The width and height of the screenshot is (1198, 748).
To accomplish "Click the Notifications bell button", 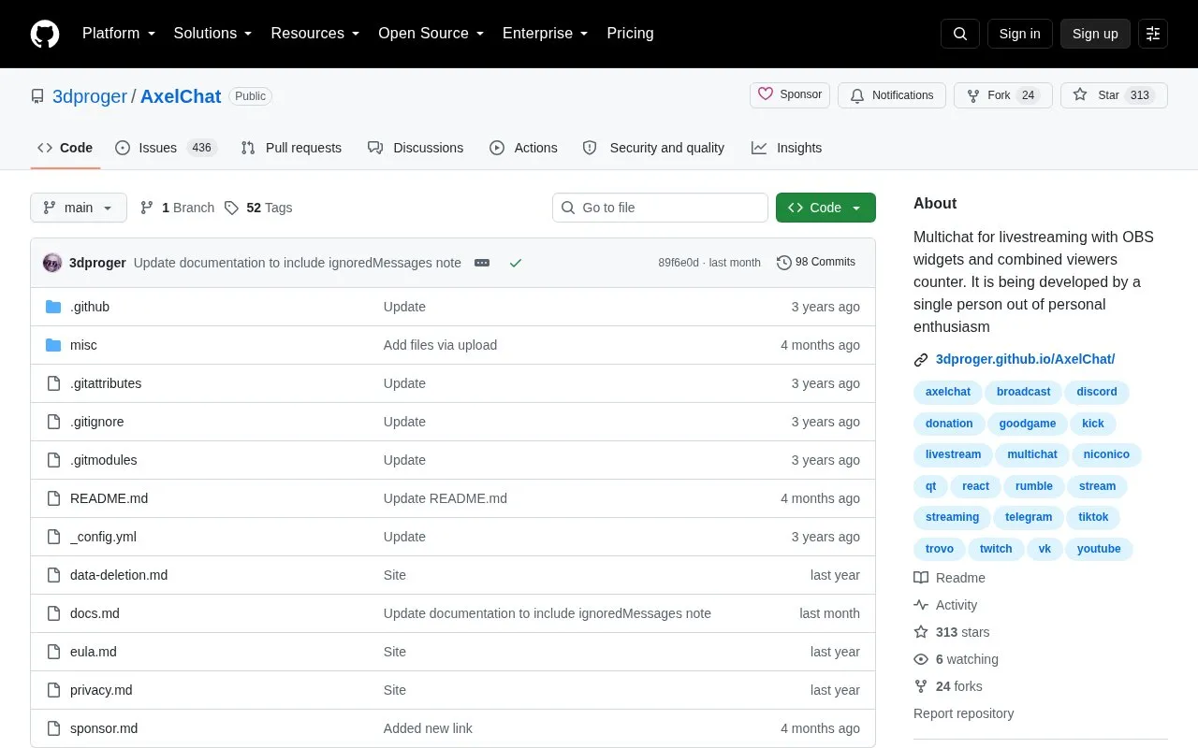I will [892, 95].
